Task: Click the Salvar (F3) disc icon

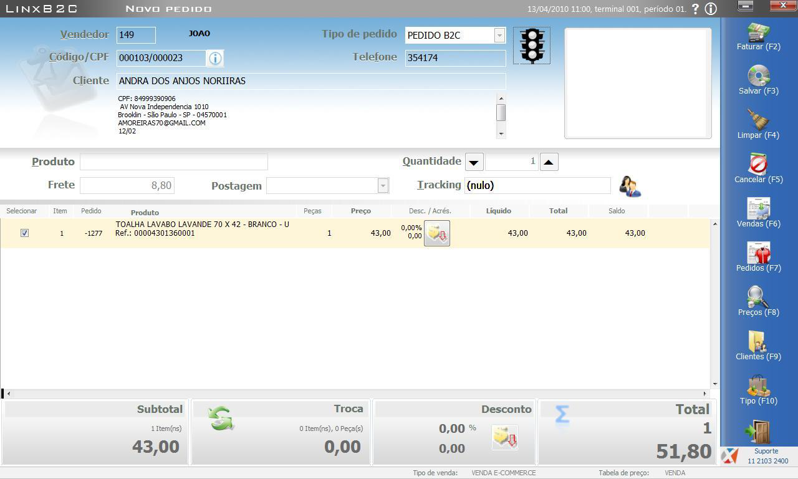Action: point(758,76)
